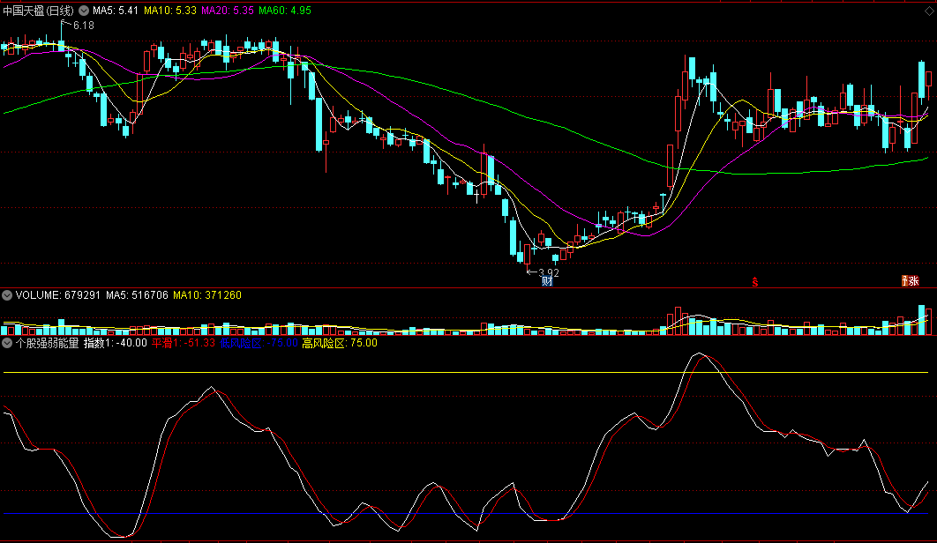Click the 6.18 high price annotation
The height and width of the screenshot is (543, 937).
click(83, 26)
